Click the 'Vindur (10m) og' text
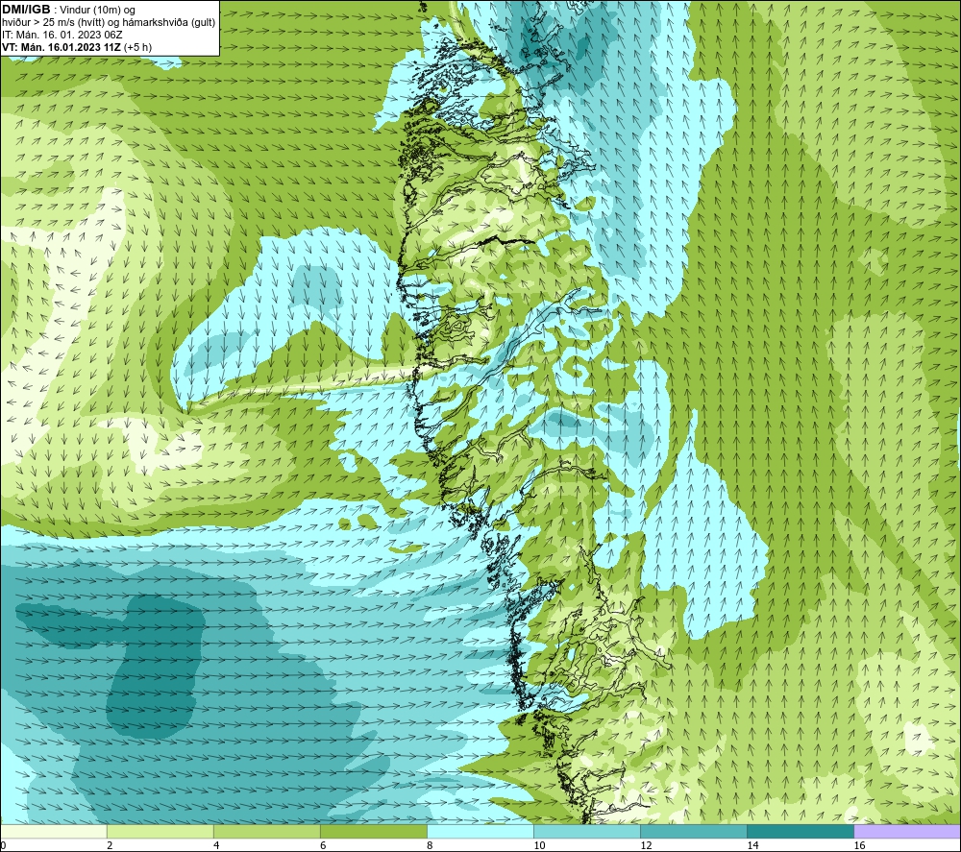The height and width of the screenshot is (852, 961). tap(97, 11)
